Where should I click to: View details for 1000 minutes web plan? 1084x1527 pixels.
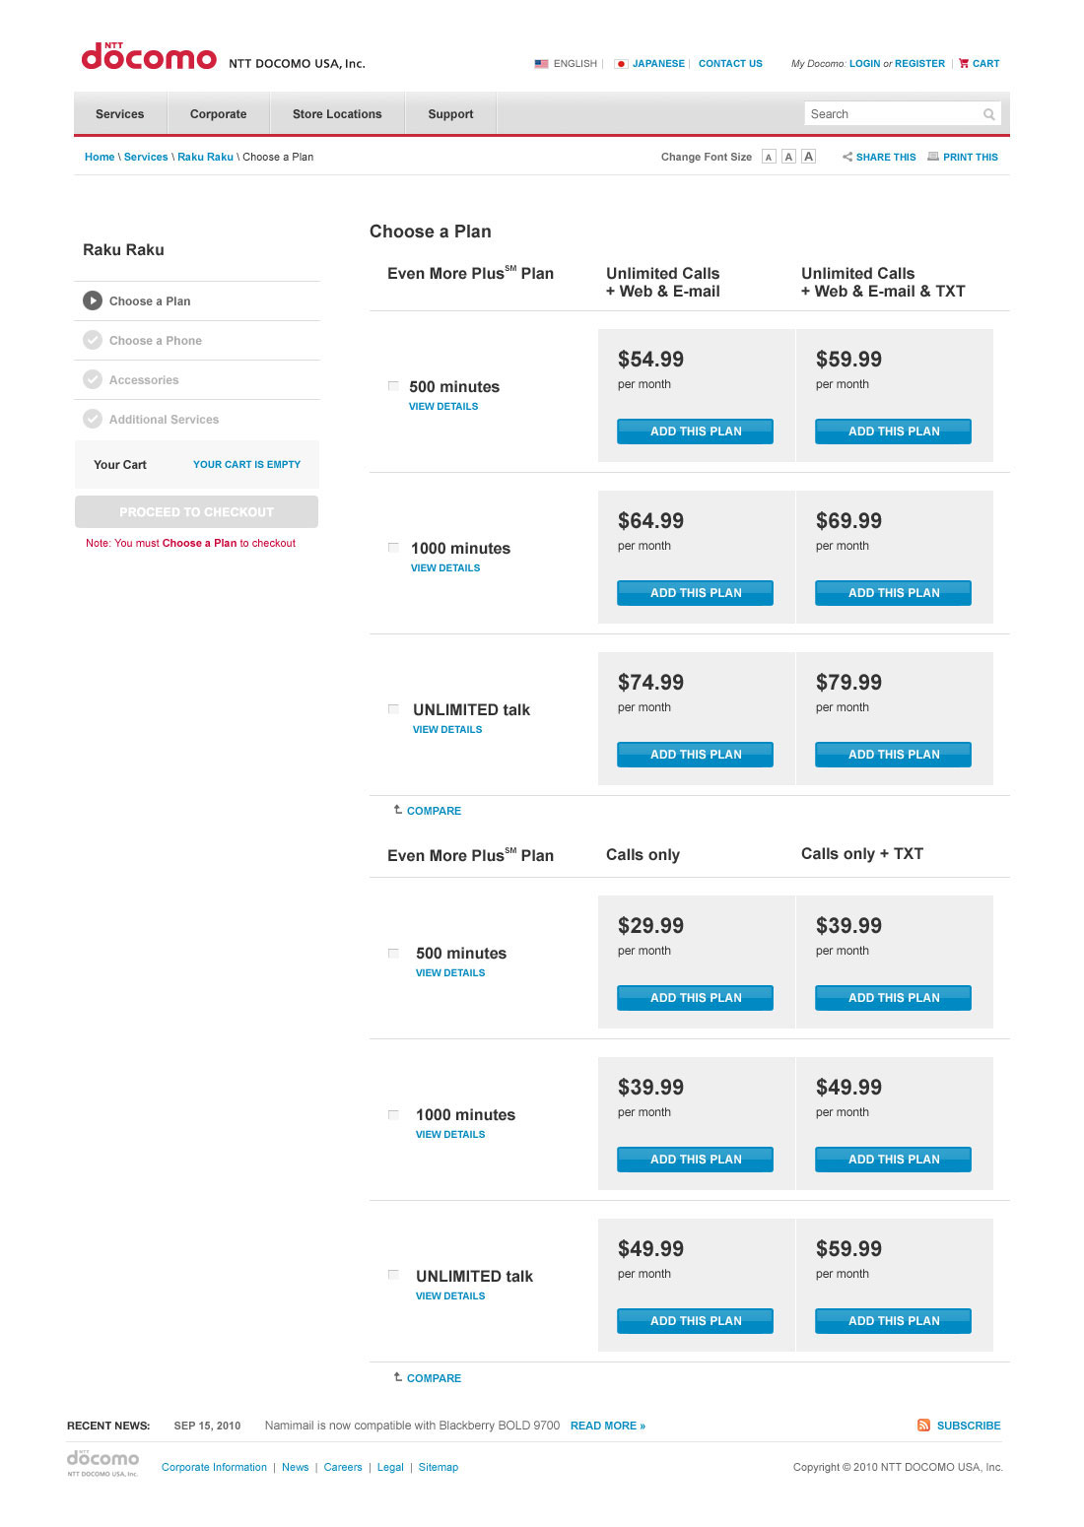point(445,568)
